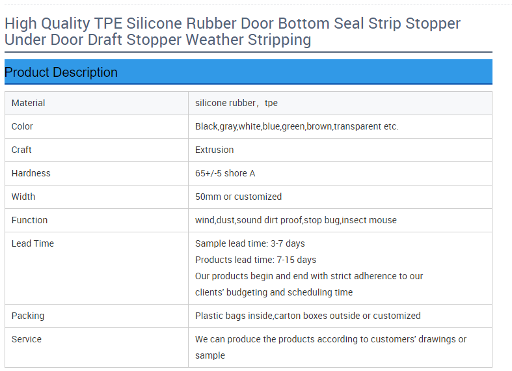The height and width of the screenshot is (371, 512).
Task: Select the Product Description blue header bar
Action: pos(248,72)
